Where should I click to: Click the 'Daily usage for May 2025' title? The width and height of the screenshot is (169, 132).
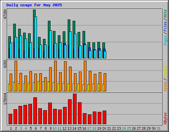(34, 5)
